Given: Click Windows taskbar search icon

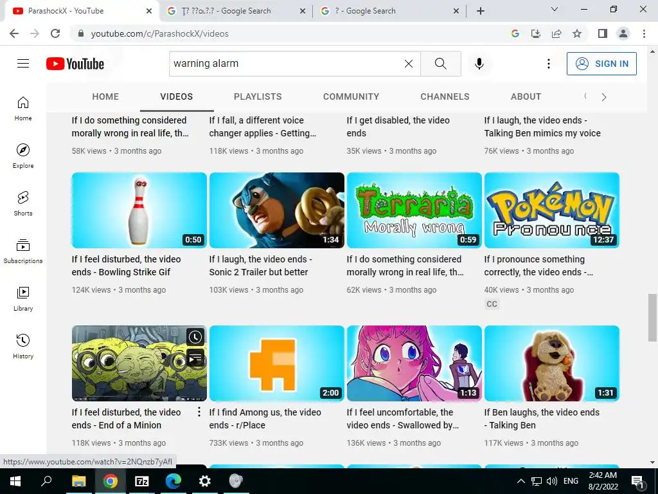Looking at the screenshot, I should (46, 481).
